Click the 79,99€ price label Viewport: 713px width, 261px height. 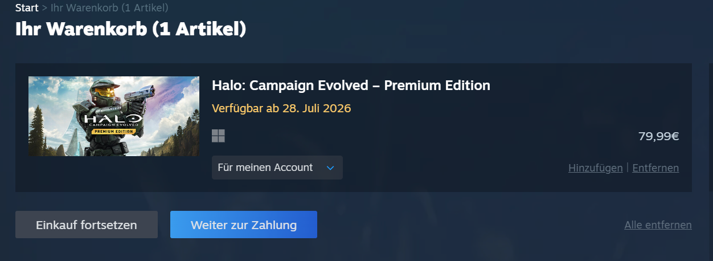[659, 136]
